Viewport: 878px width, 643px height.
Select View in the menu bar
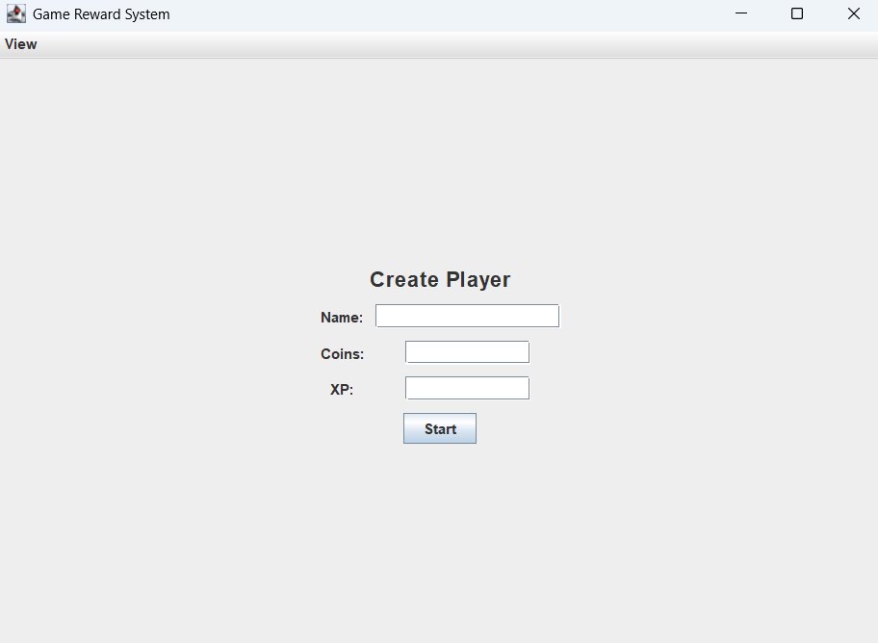20,43
